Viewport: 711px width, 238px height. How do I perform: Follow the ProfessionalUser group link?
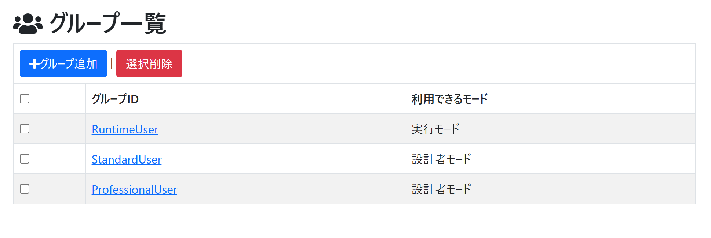134,190
